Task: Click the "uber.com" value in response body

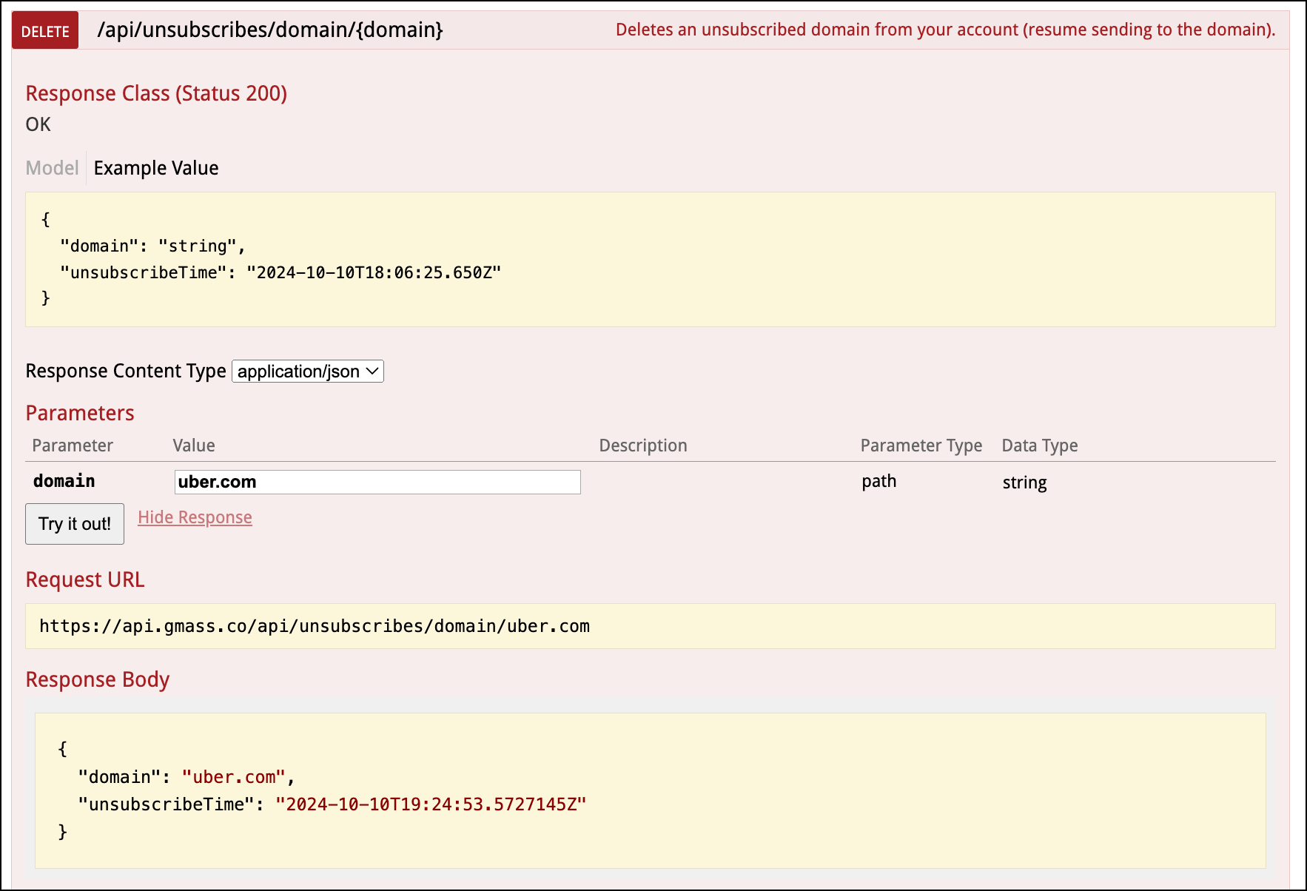Action: [x=234, y=777]
